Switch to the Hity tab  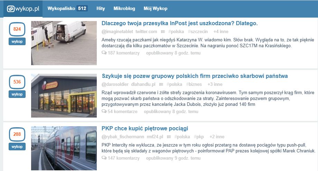[101, 9]
